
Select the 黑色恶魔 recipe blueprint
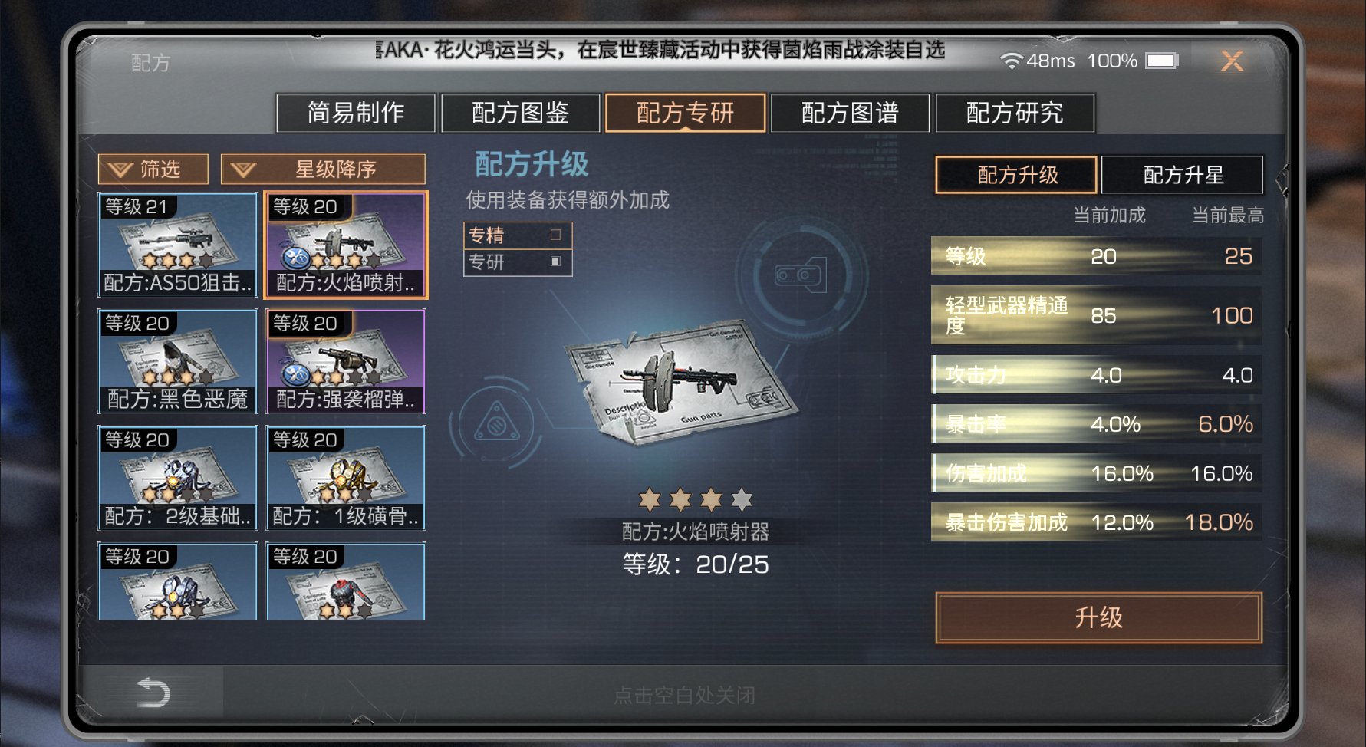point(177,361)
